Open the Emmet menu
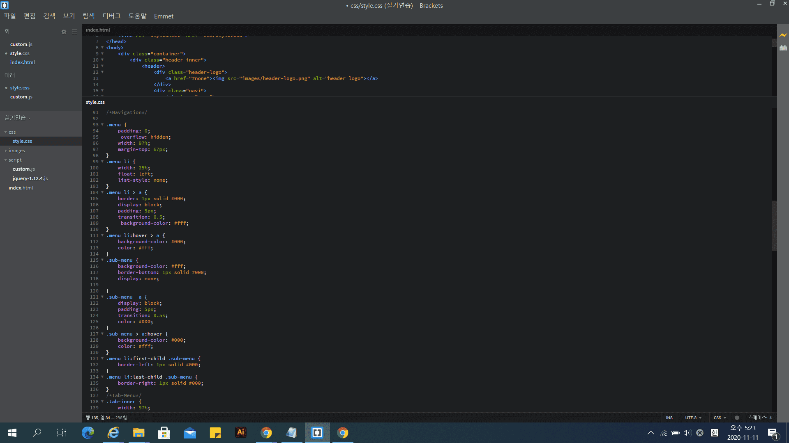Image resolution: width=789 pixels, height=443 pixels. (x=164, y=16)
